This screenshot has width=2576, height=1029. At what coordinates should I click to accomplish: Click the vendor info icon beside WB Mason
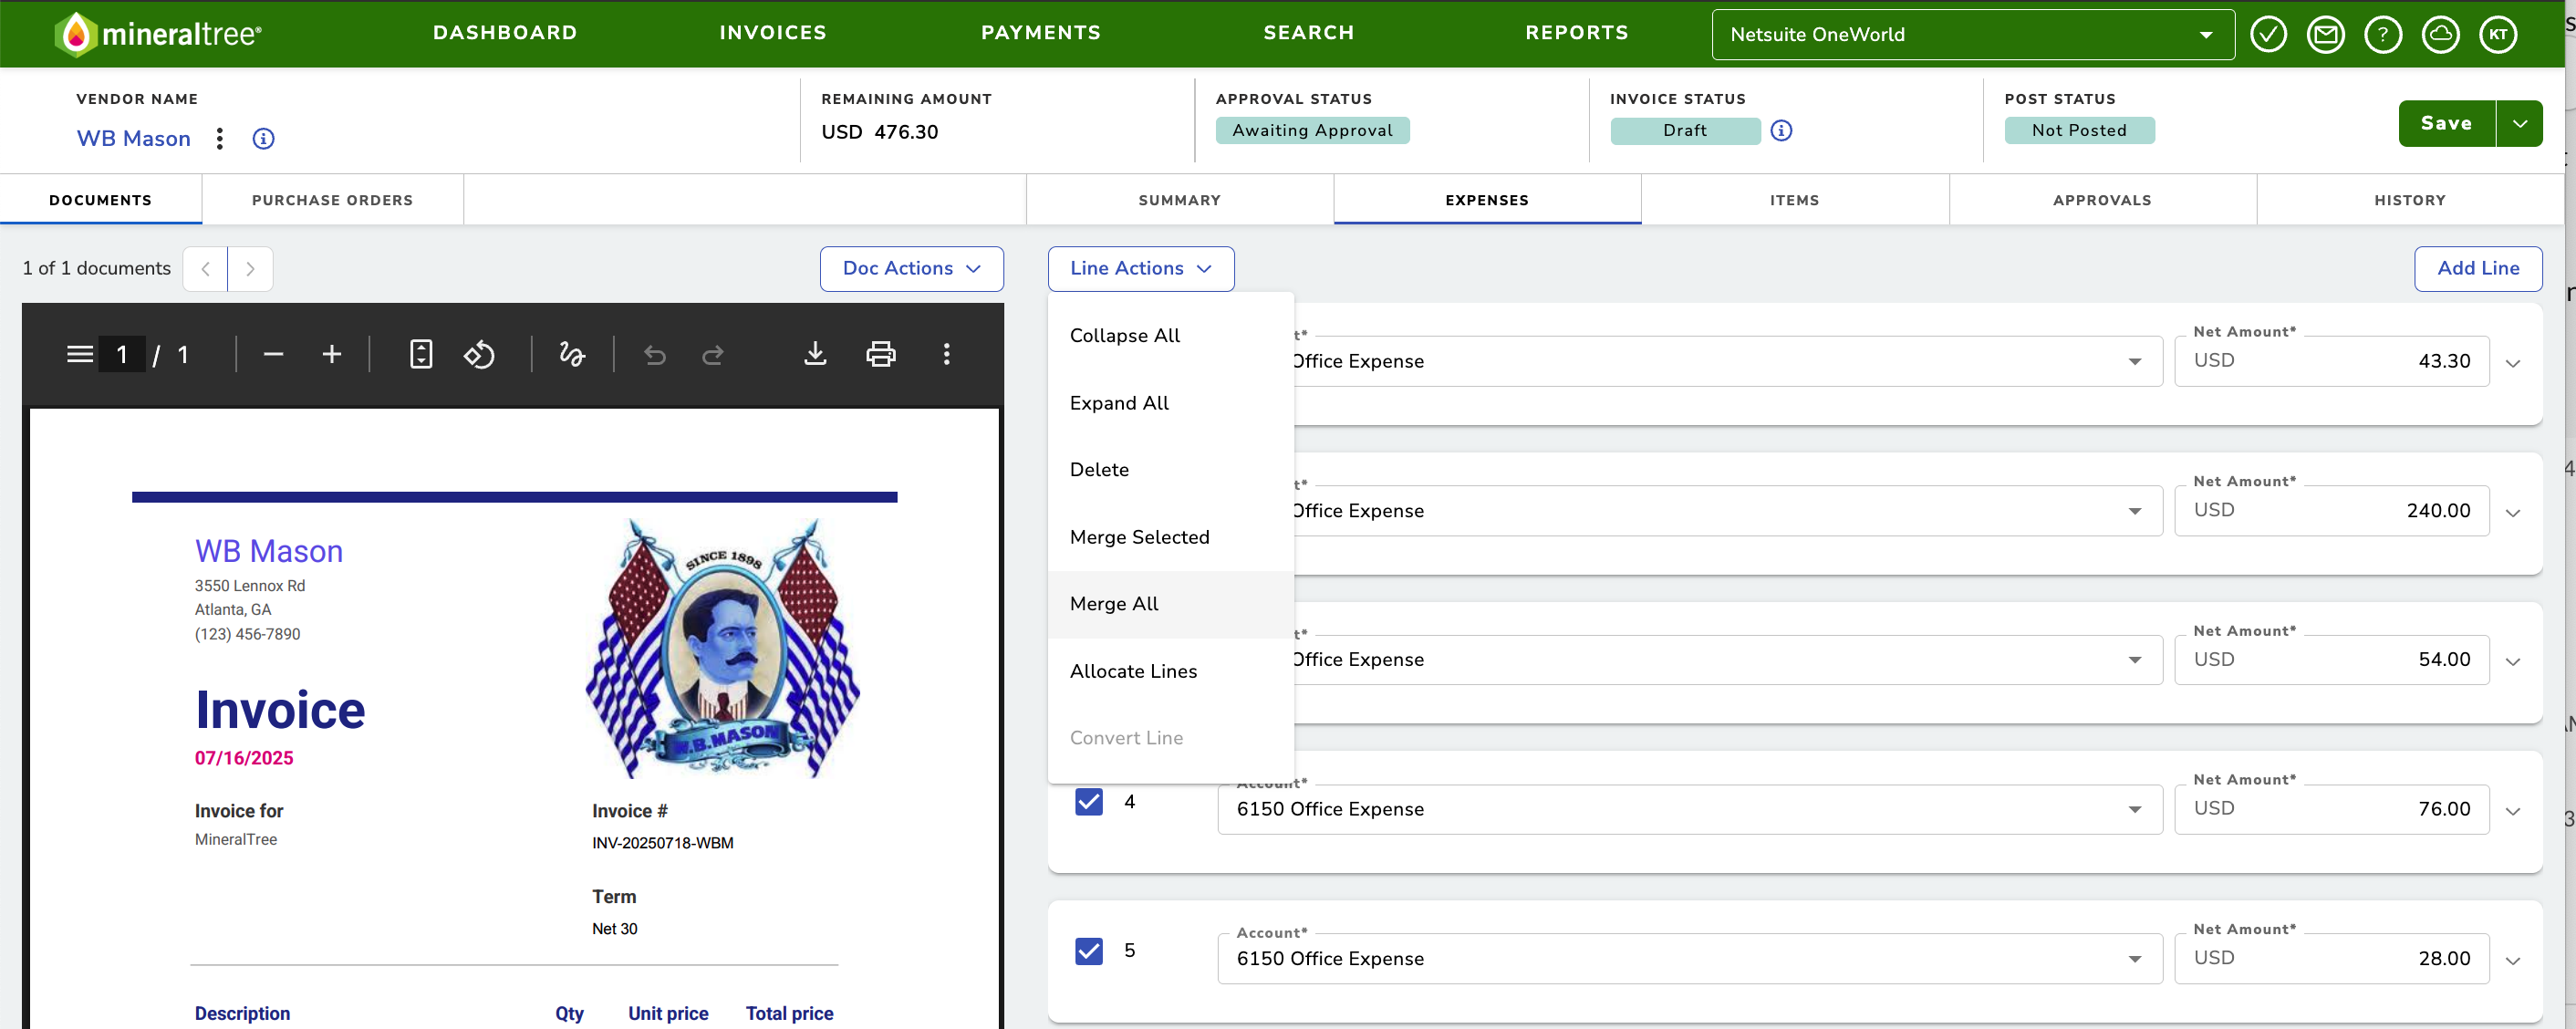[263, 138]
